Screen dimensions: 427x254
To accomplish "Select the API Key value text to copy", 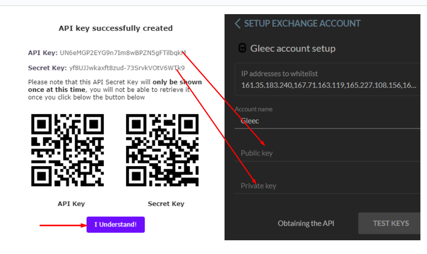I will (x=122, y=53).
